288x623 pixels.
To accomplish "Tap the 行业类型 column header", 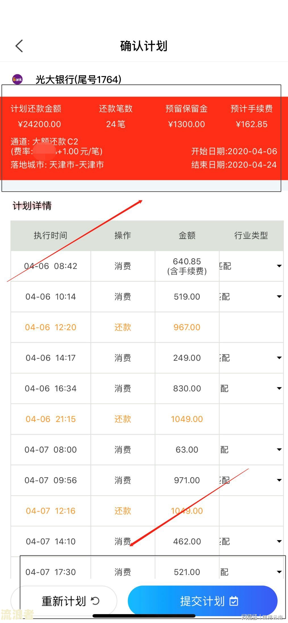I will point(251,235).
